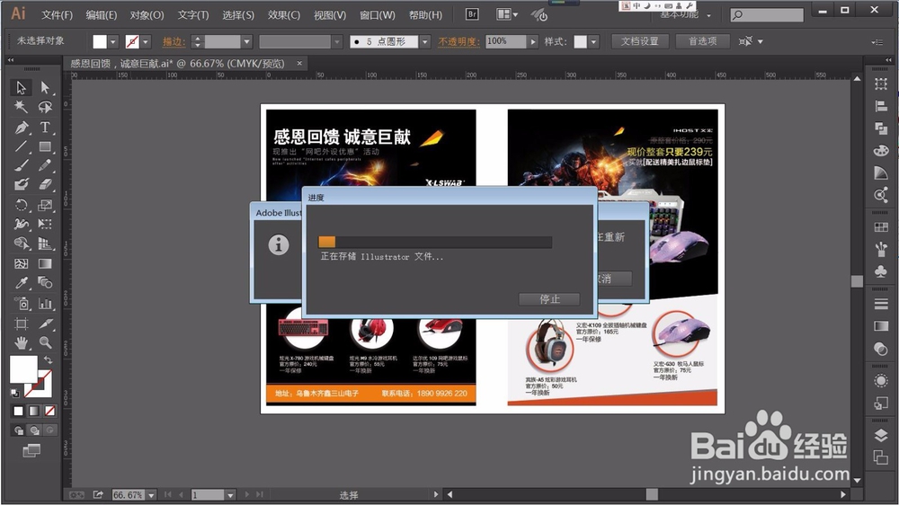The image size is (899, 505).
Task: Open the 视图(V) menu
Action: pos(330,15)
